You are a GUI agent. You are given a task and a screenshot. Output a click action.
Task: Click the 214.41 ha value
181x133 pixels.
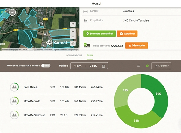coord(97,115)
